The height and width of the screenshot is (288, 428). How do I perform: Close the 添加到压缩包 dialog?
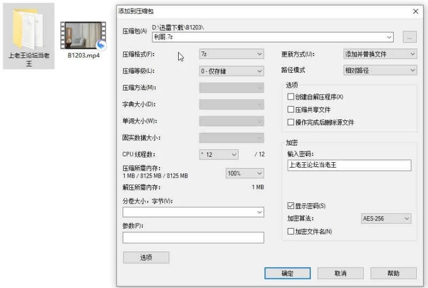[416, 11]
